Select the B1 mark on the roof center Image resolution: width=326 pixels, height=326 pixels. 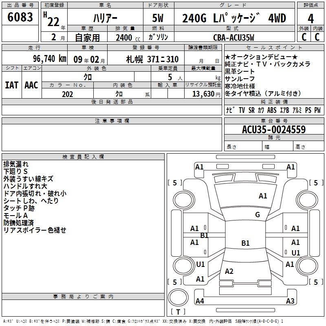point(245,243)
